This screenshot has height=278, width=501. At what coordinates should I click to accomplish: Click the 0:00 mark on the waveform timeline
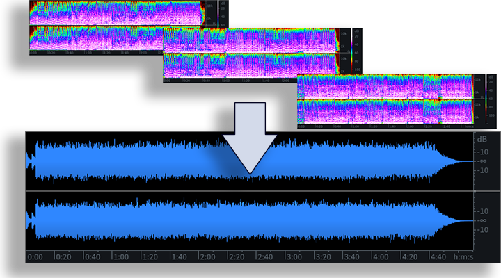pyautogui.click(x=35, y=256)
